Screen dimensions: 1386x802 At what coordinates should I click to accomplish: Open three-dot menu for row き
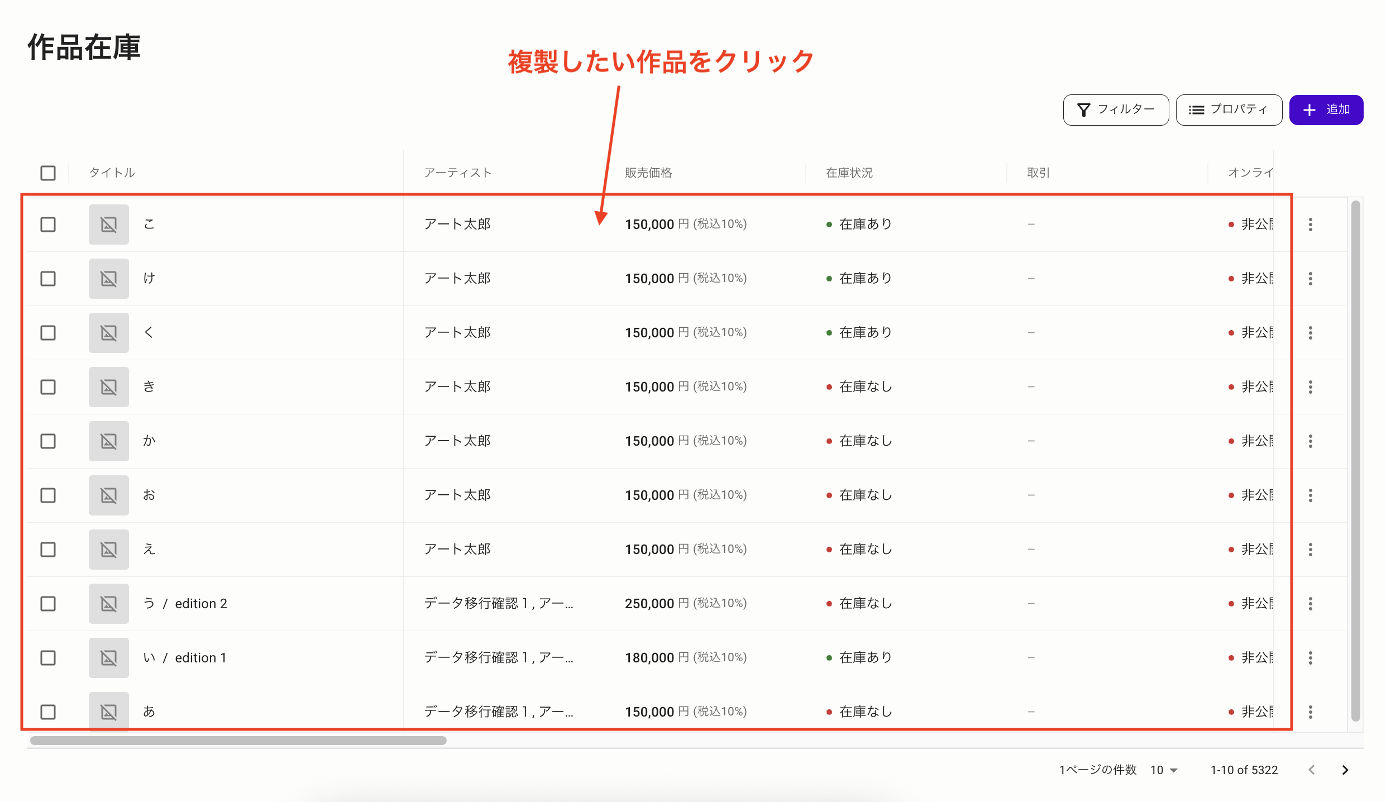point(1310,387)
